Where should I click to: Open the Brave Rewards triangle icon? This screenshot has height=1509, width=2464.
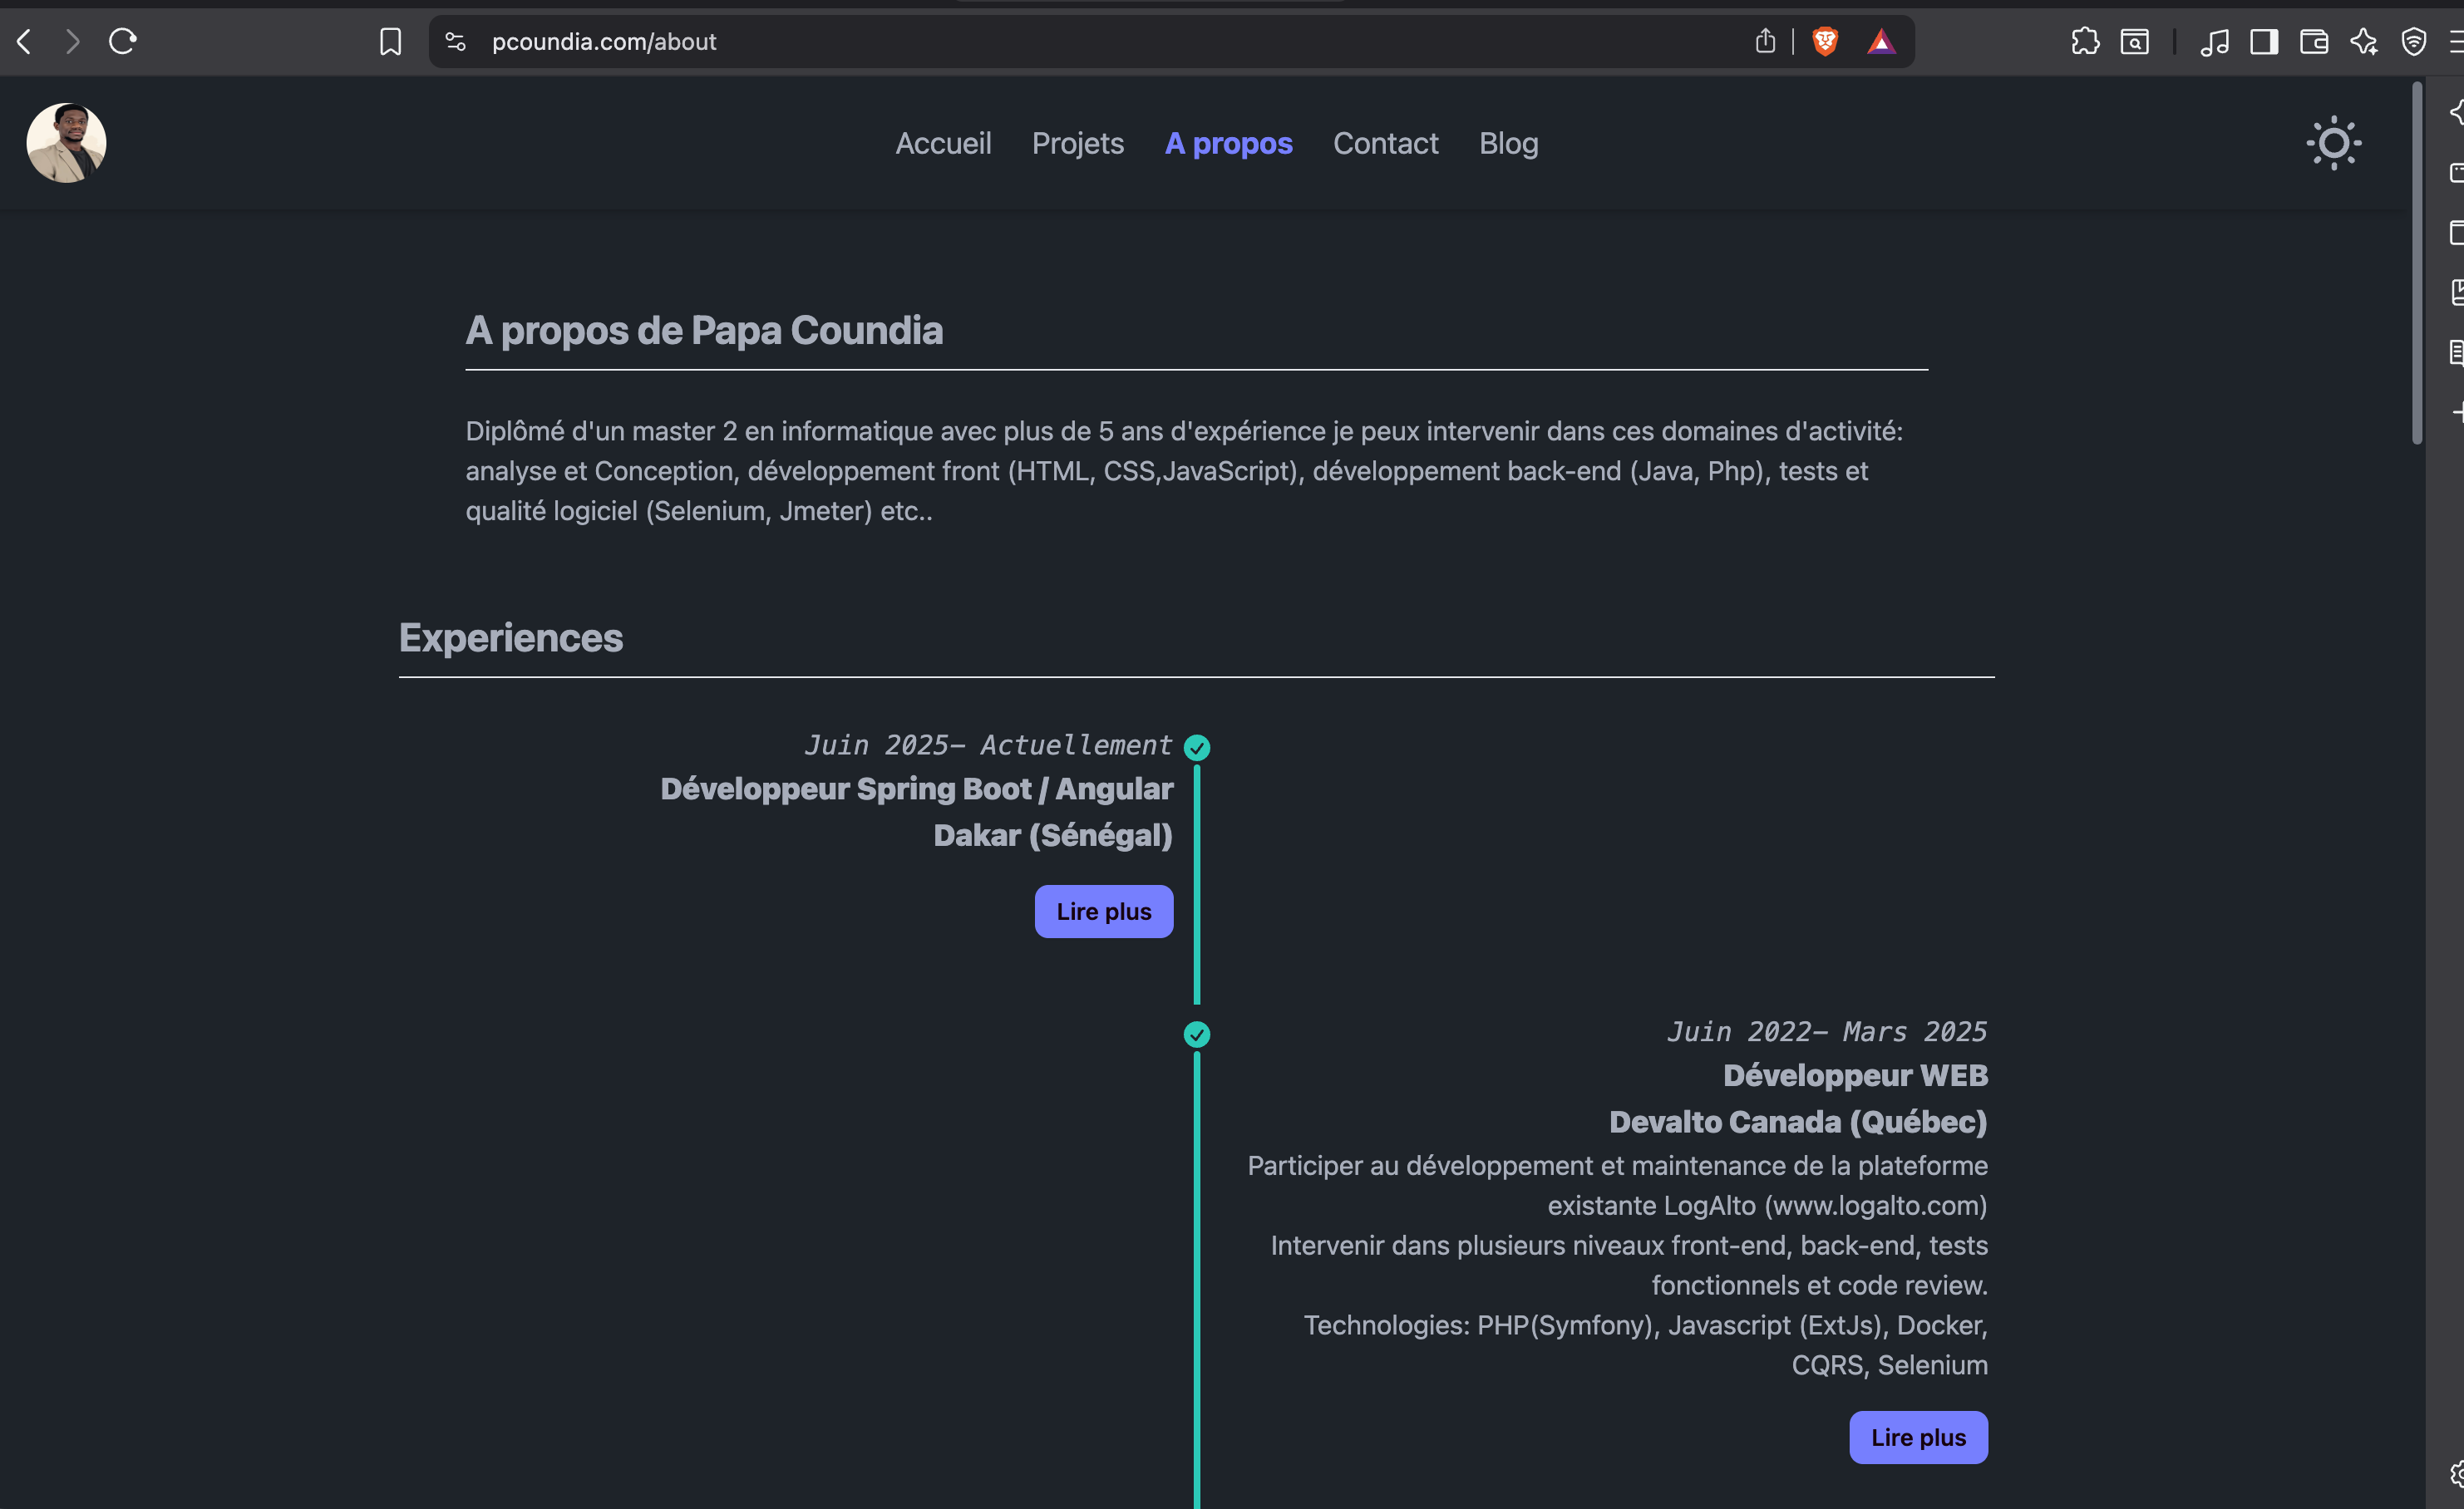pos(1881,41)
